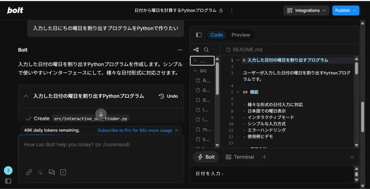370x189 pixels.
Task: Switch to the Code tab
Action: [x=217, y=35]
